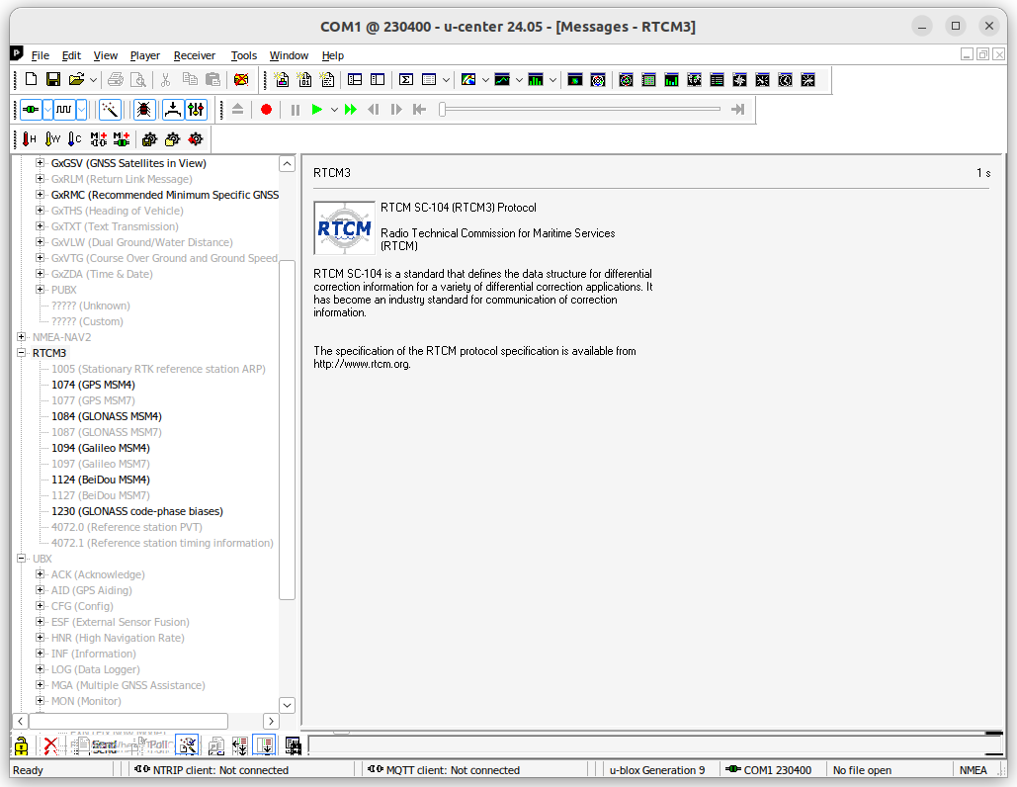The image size is (1017, 787).
Task: Open the dropdown arrow beside Open file
Action: tap(93, 80)
